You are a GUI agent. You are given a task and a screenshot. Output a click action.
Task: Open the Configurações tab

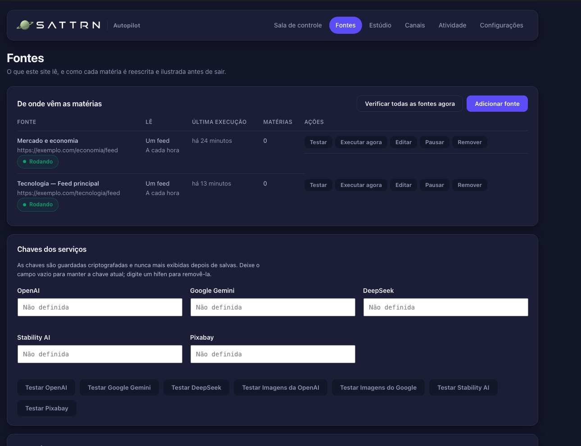[x=501, y=25]
